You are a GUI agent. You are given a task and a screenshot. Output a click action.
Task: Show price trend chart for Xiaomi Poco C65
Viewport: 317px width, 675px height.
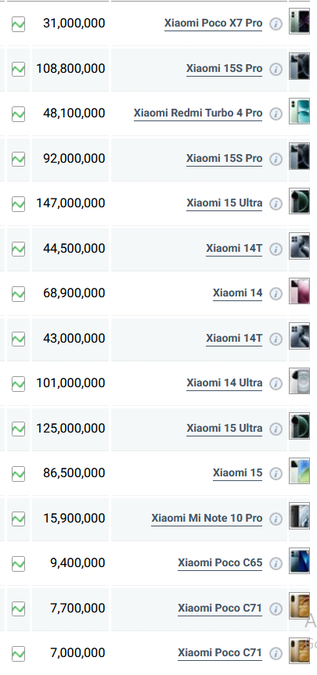(18, 563)
